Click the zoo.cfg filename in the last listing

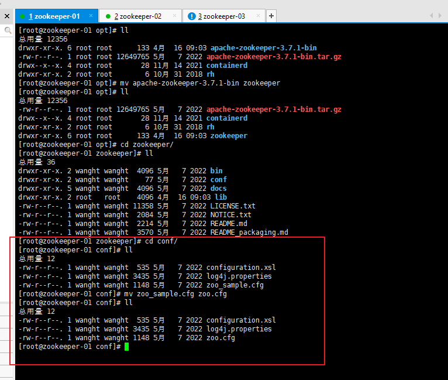[x=220, y=338]
